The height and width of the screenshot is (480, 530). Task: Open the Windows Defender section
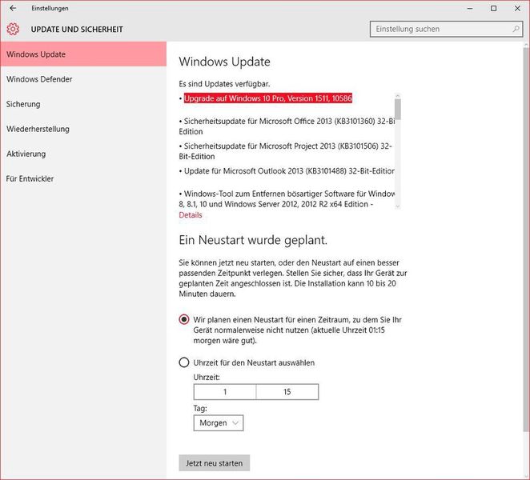click(x=83, y=79)
